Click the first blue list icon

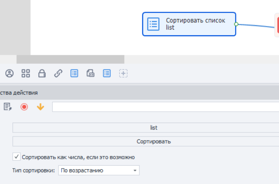click(x=74, y=74)
